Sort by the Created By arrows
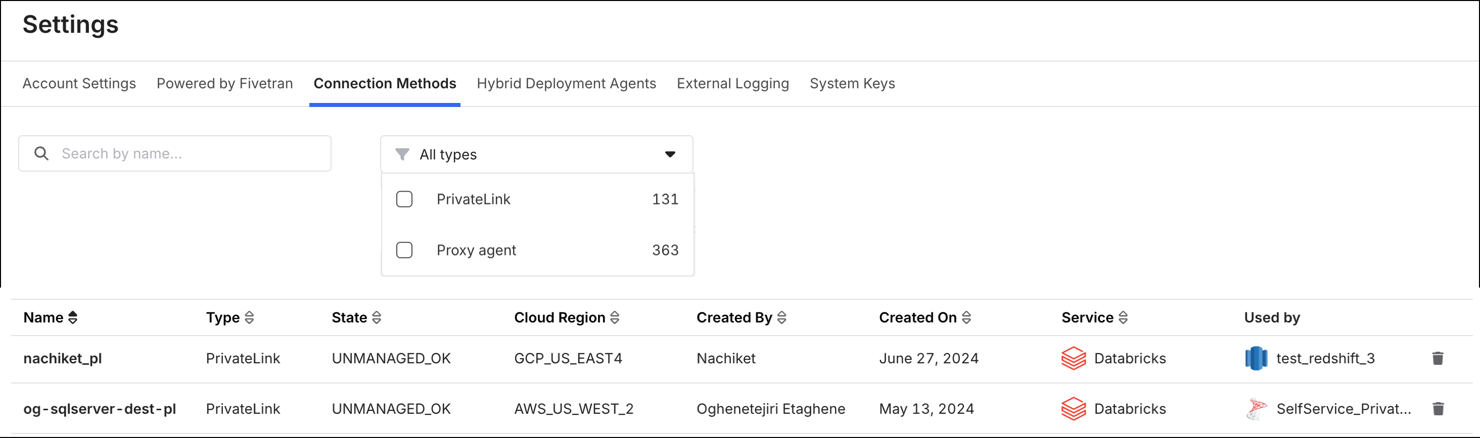This screenshot has height=438, width=1480. coord(781,317)
